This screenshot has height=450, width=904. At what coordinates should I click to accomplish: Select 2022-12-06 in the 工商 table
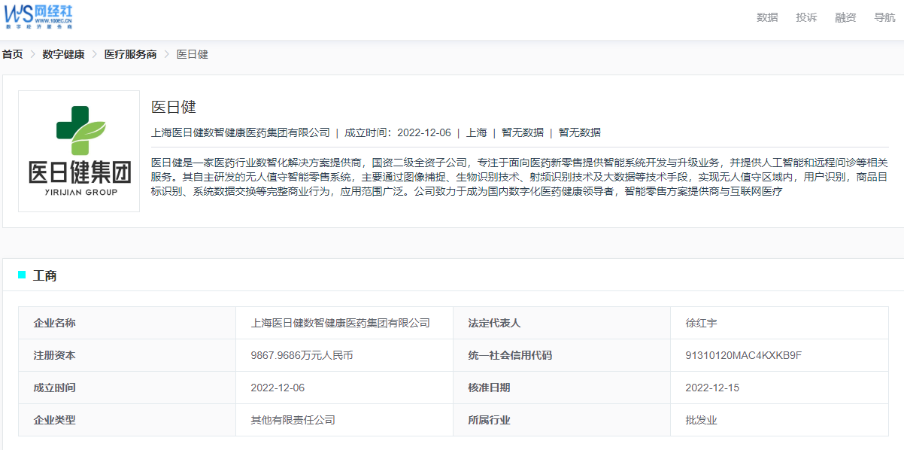pyautogui.click(x=278, y=388)
